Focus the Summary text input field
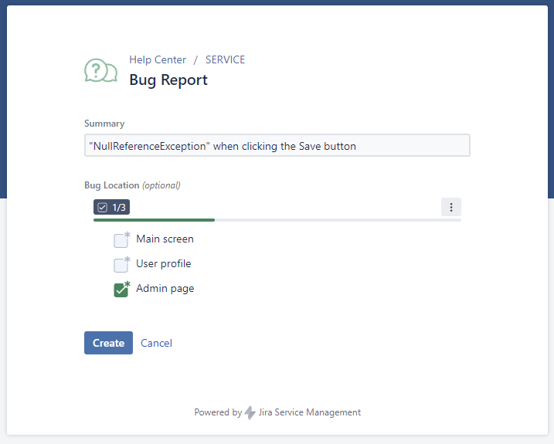The image size is (554, 444). 277,146
